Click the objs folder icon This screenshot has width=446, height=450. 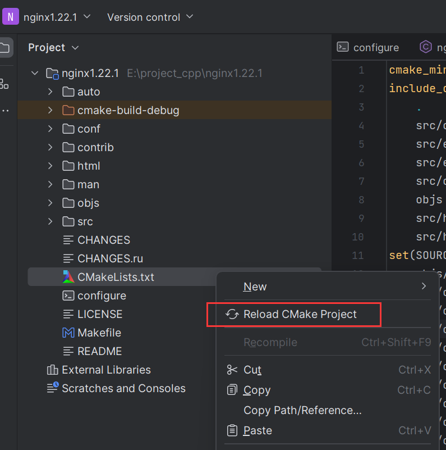point(68,203)
